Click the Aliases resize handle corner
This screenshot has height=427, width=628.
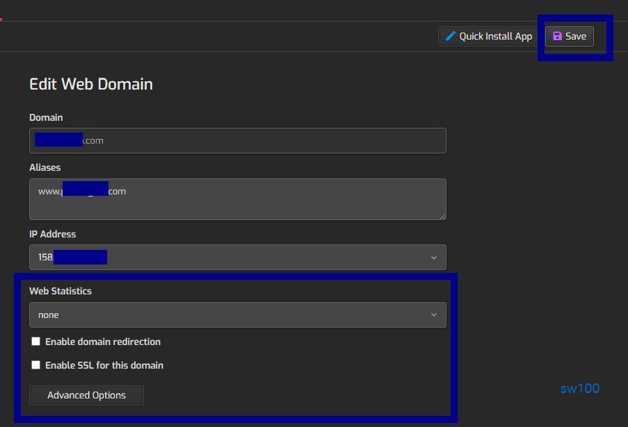tap(442, 216)
